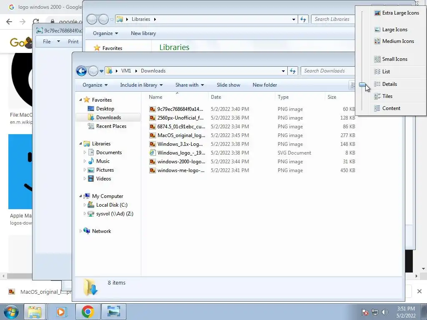The height and width of the screenshot is (320, 427).
Task: Click the Back arrow in Downloads window
Action: click(81, 71)
